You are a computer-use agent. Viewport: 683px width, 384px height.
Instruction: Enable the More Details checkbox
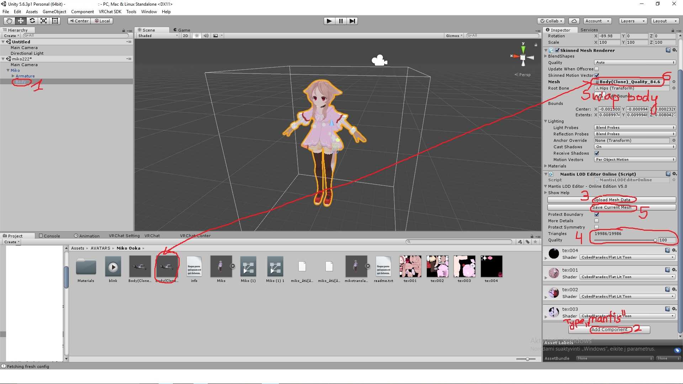597,221
